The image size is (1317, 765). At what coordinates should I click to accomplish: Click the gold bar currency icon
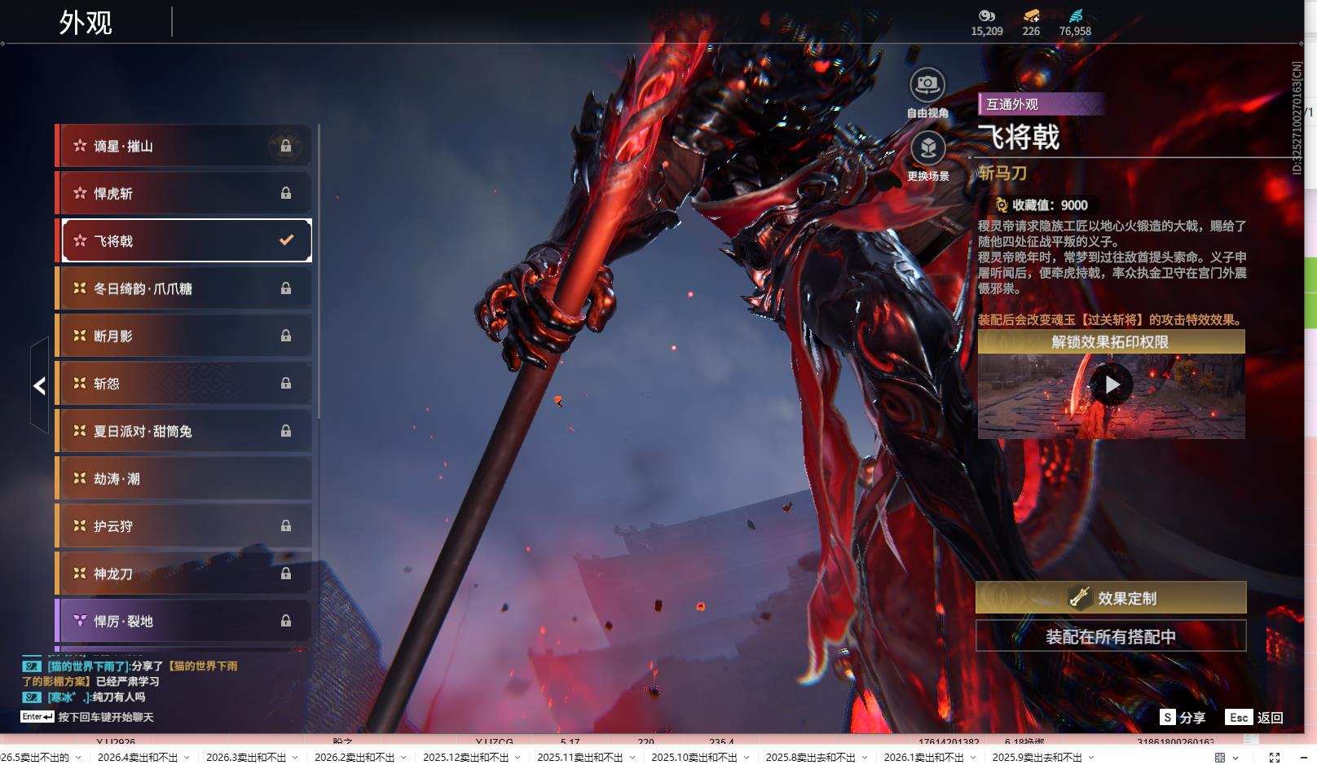click(1031, 15)
